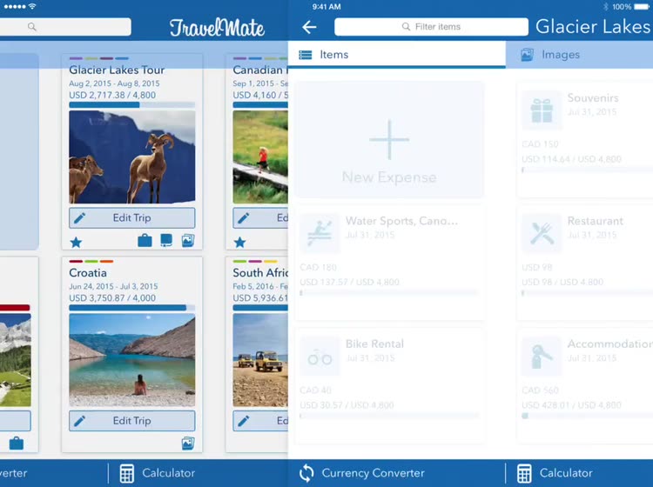Click the left screen's calculator icon
This screenshot has height=487, width=653.
click(127, 473)
